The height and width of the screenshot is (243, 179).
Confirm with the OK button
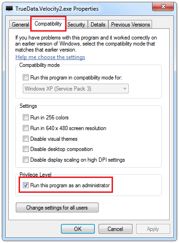click(x=78, y=229)
